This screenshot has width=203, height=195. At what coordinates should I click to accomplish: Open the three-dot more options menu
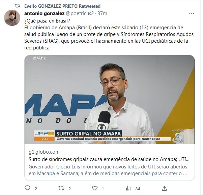[192, 13]
